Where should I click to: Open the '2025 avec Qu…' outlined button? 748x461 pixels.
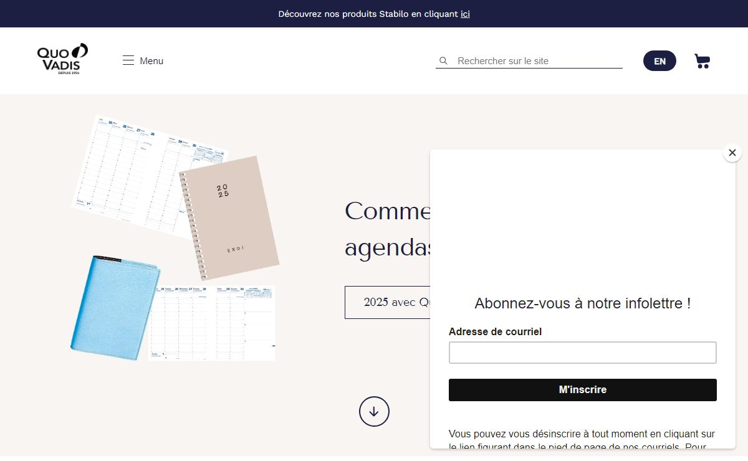(387, 303)
